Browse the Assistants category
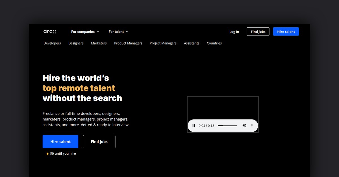The width and height of the screenshot is (339, 177). click(192, 43)
